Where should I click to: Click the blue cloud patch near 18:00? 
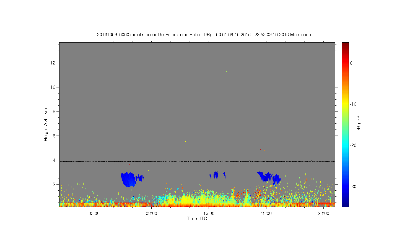[267, 177]
